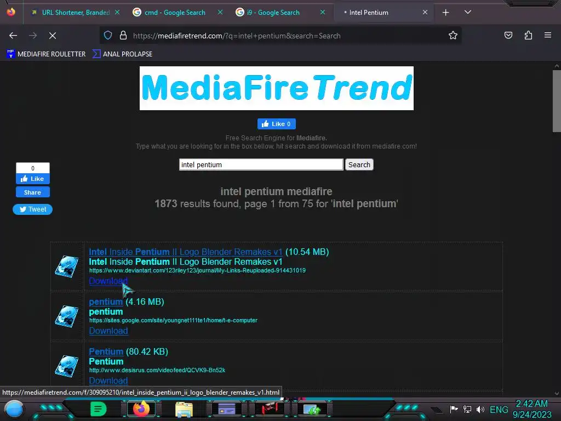The width and height of the screenshot is (561, 421).
Task: Click the ENG language indicator
Action: pos(499,409)
